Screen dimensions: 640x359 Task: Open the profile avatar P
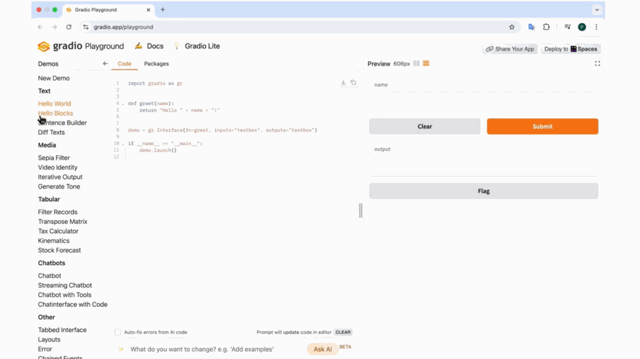pyautogui.click(x=582, y=27)
